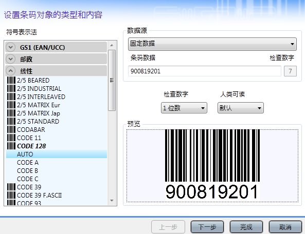Select the 2/5 BEARED barcode icon
Image resolution: width=305 pixels, height=234 pixels.
pos(11,80)
